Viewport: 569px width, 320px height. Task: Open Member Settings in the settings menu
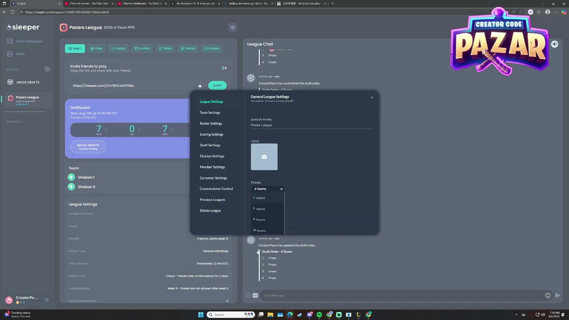click(212, 167)
